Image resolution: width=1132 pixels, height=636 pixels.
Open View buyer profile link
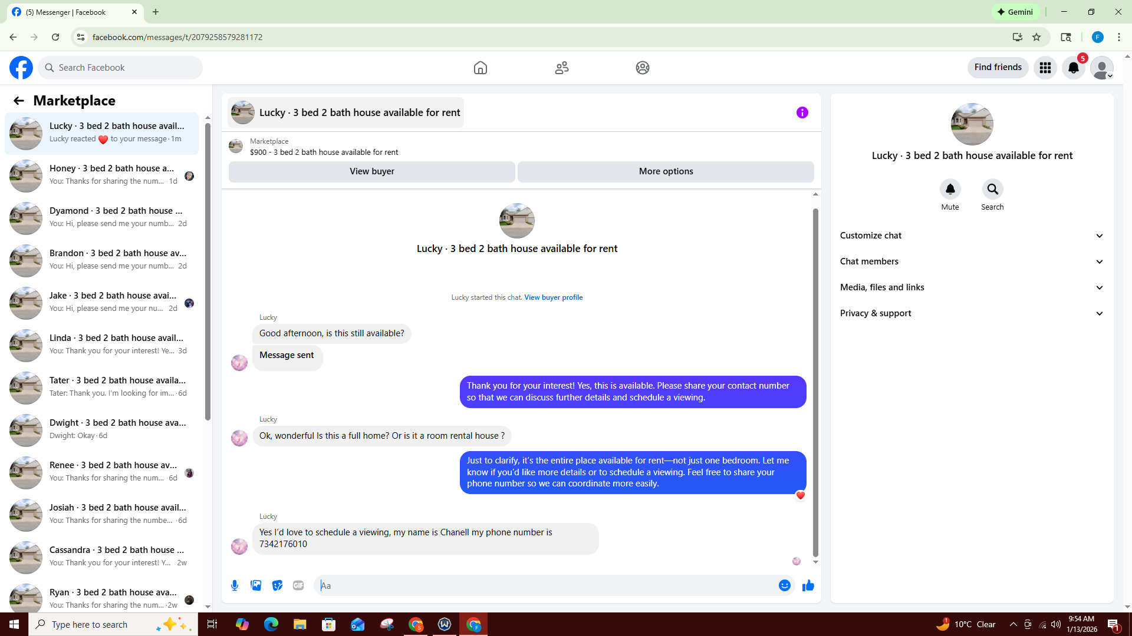553,297
